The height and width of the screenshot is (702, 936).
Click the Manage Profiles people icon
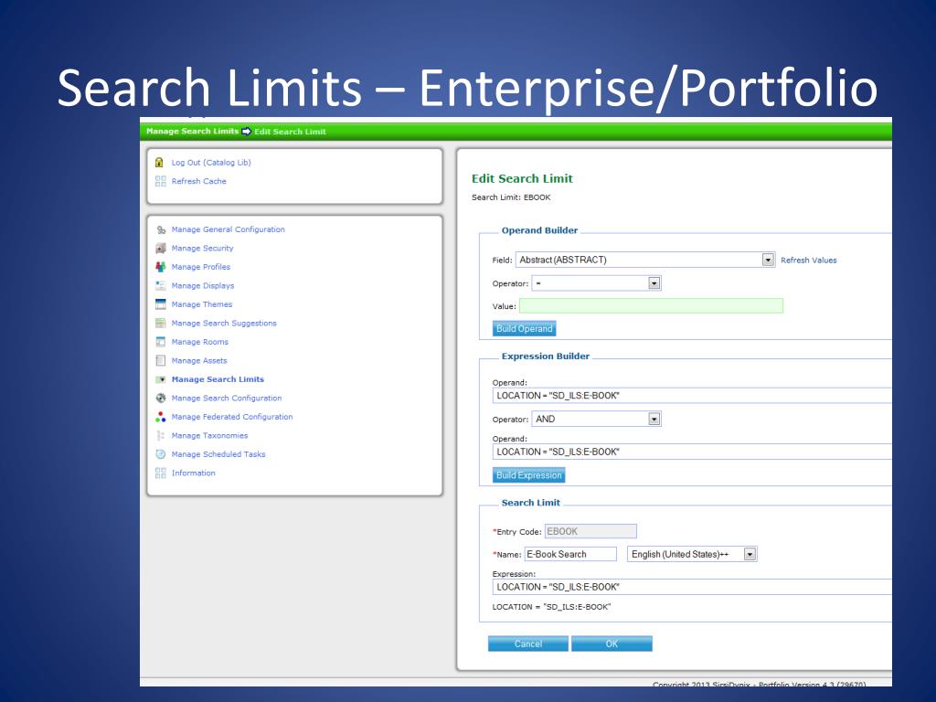[161, 267]
